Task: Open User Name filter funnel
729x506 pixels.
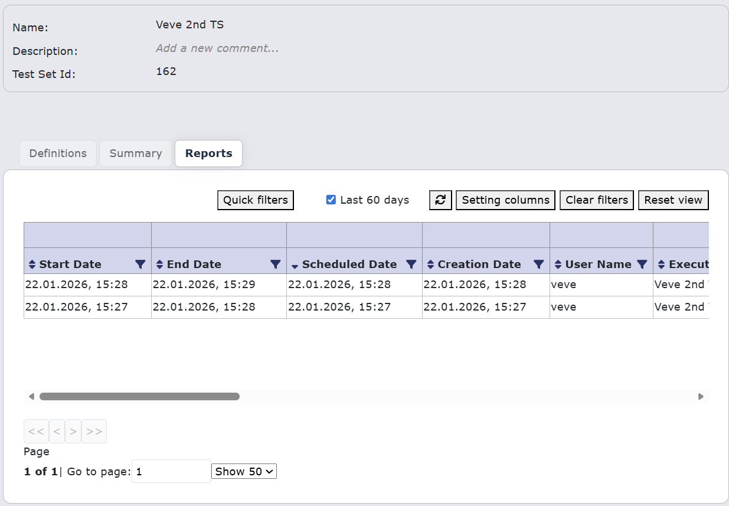Action: point(642,265)
